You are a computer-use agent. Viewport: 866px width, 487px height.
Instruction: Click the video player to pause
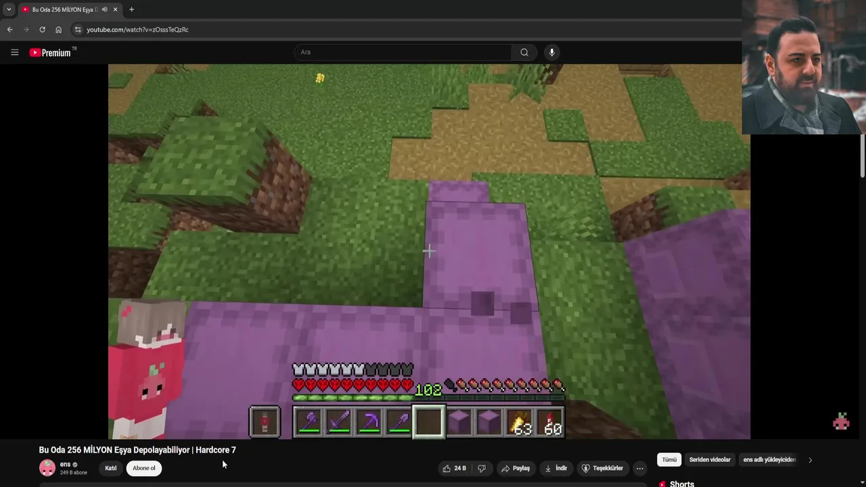429,252
